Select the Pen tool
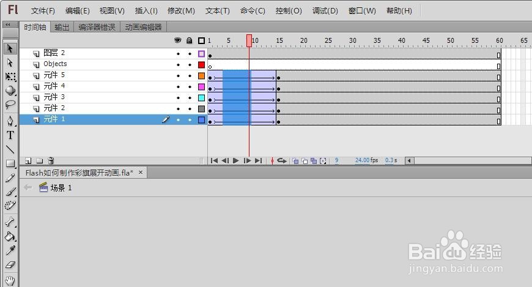 coord(10,121)
